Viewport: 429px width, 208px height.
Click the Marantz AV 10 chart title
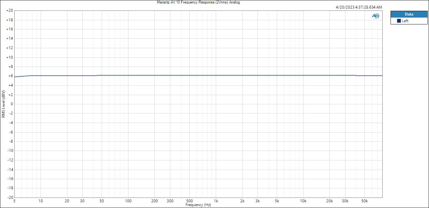coord(198,2)
